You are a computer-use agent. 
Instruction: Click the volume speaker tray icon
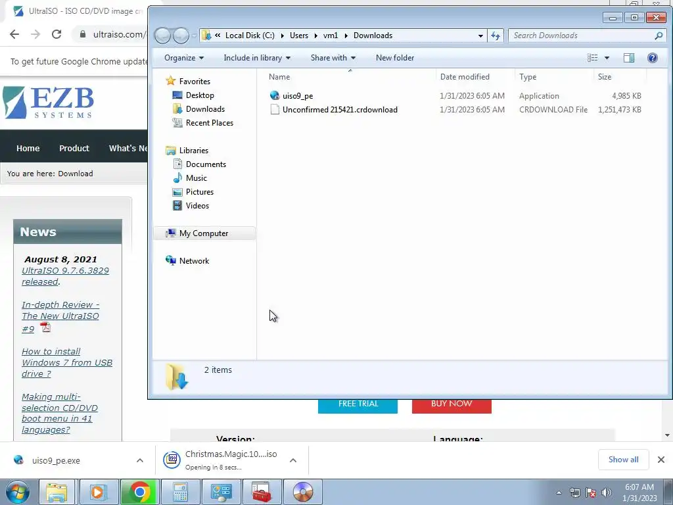click(606, 493)
